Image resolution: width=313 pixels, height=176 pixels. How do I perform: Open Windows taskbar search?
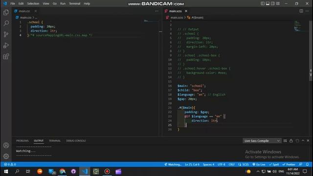pos(17,172)
